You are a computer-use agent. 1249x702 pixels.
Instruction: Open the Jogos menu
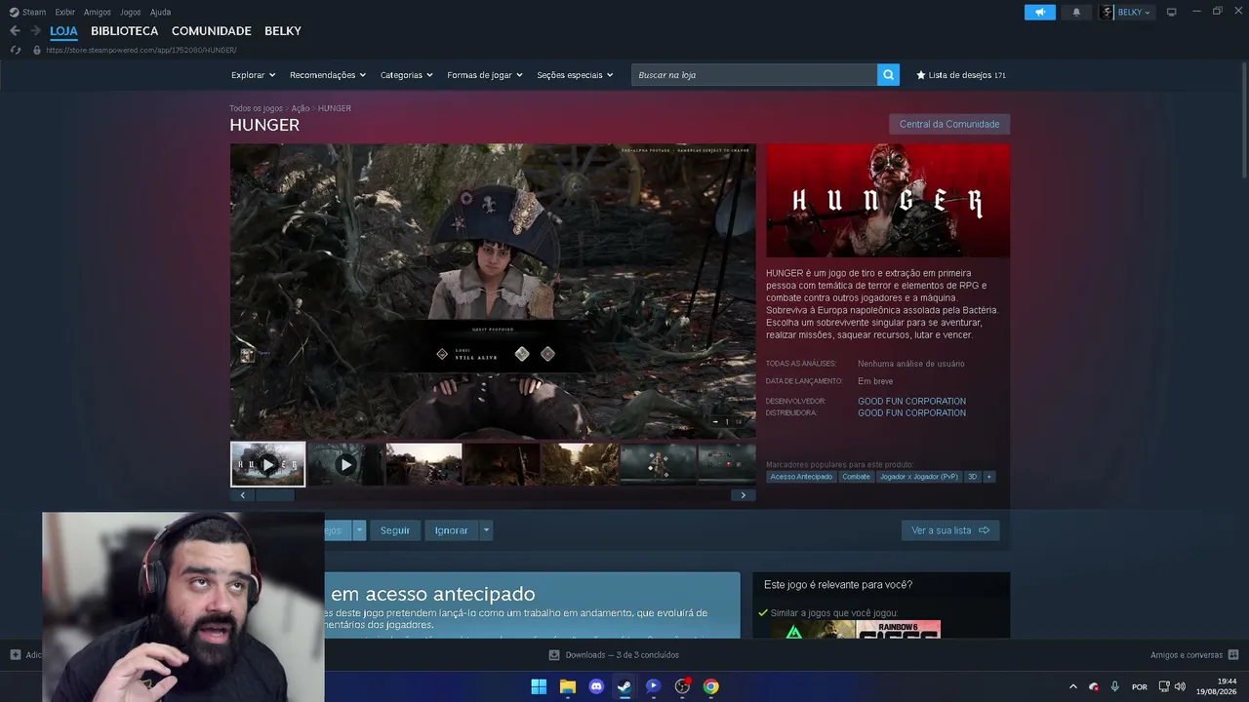click(x=130, y=12)
